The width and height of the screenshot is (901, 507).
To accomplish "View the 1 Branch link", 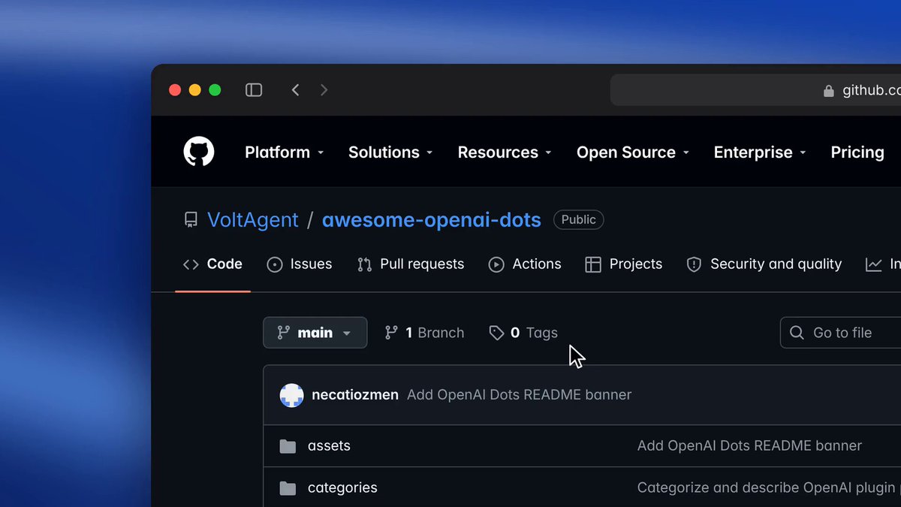I will click(424, 333).
